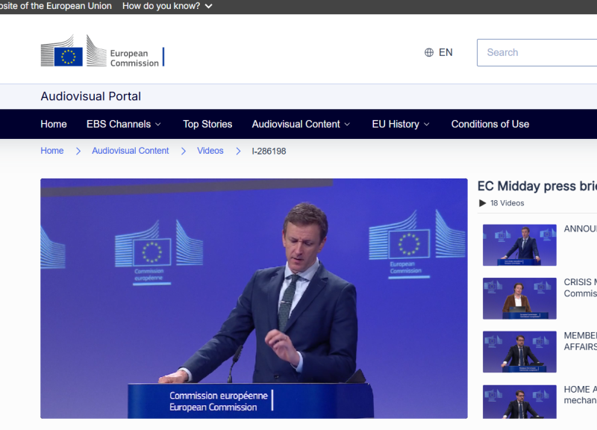This screenshot has height=430, width=597.
Task: Expand the EBS Channels dropdown menu
Action: [x=124, y=124]
